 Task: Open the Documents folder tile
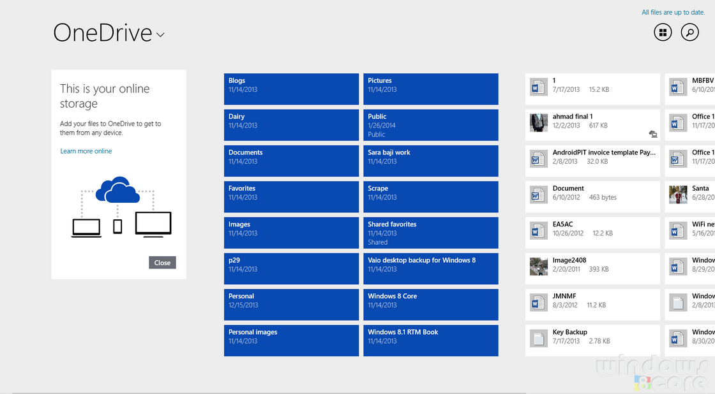(x=291, y=161)
